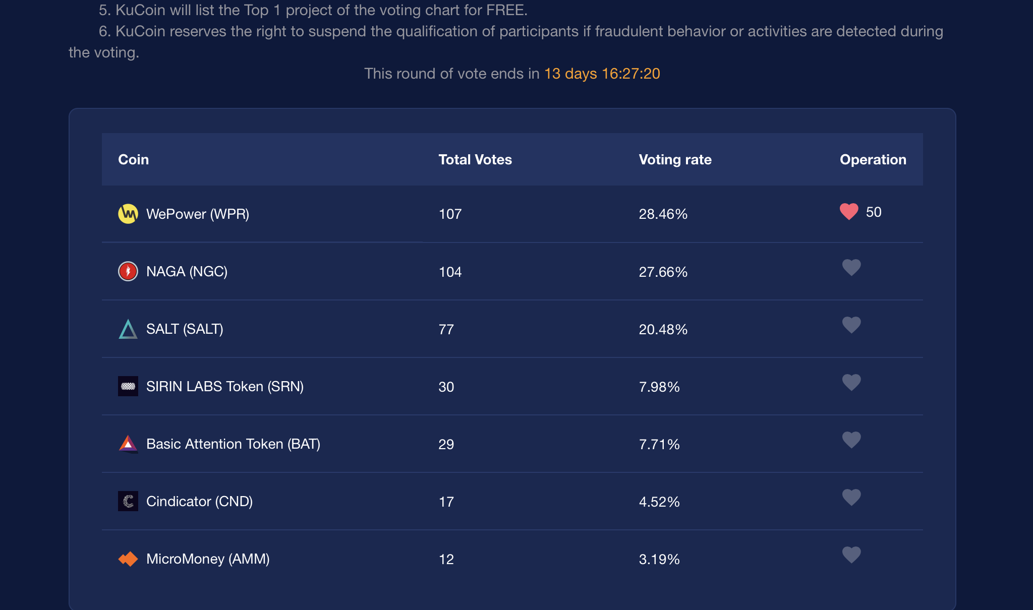1033x610 pixels.
Task: Click the Basic Attention Token logo
Action: coord(128,444)
